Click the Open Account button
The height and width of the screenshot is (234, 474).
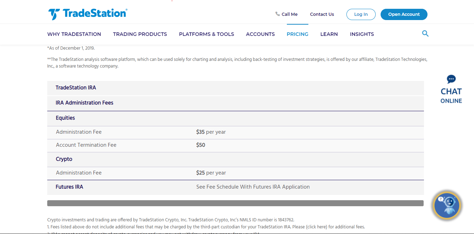[x=404, y=14]
